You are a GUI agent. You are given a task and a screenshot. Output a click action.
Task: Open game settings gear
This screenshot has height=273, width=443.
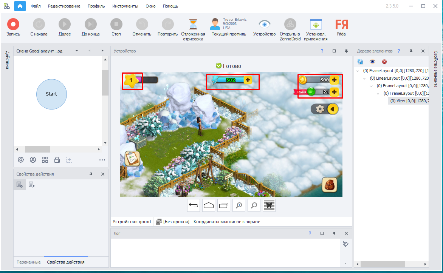320,109
